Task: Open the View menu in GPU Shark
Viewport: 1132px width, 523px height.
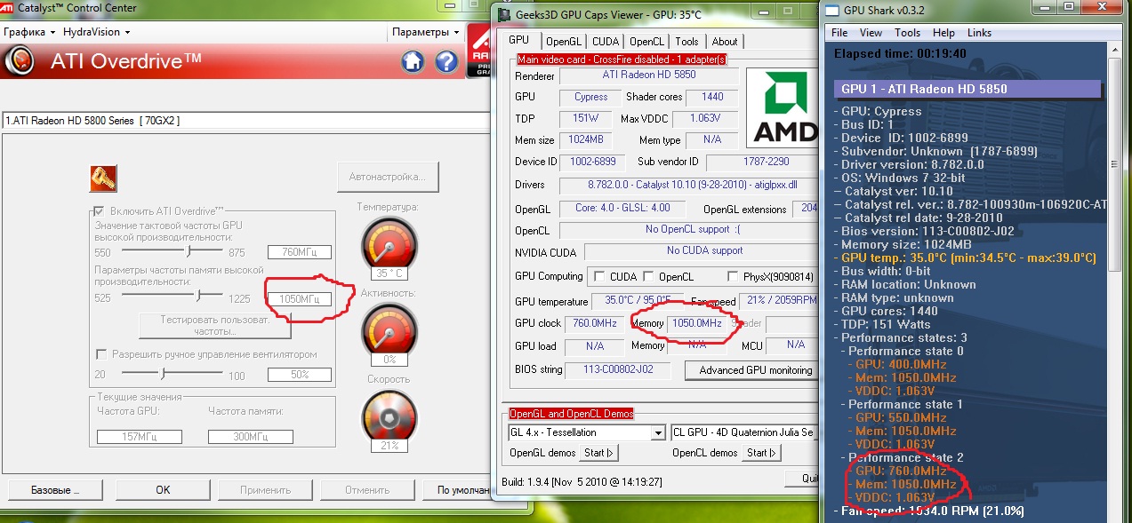Action: pos(871,33)
